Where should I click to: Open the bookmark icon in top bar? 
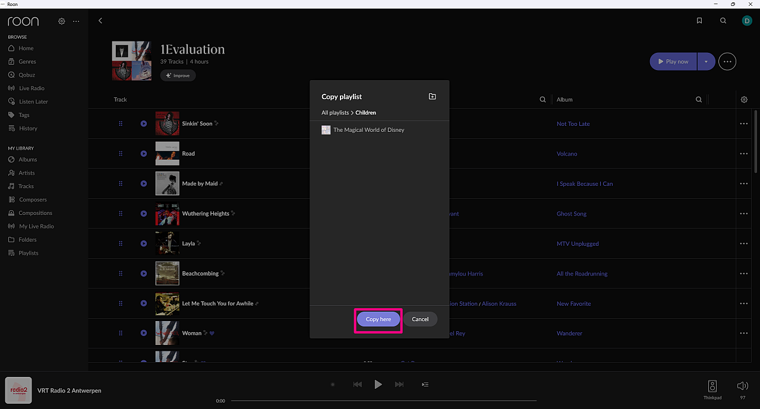699,21
